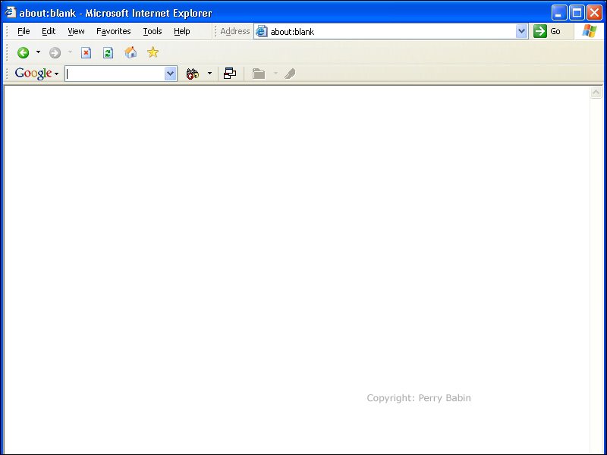Click the greyed folder icon in Google toolbar
This screenshot has width=607, height=455.
pos(259,74)
